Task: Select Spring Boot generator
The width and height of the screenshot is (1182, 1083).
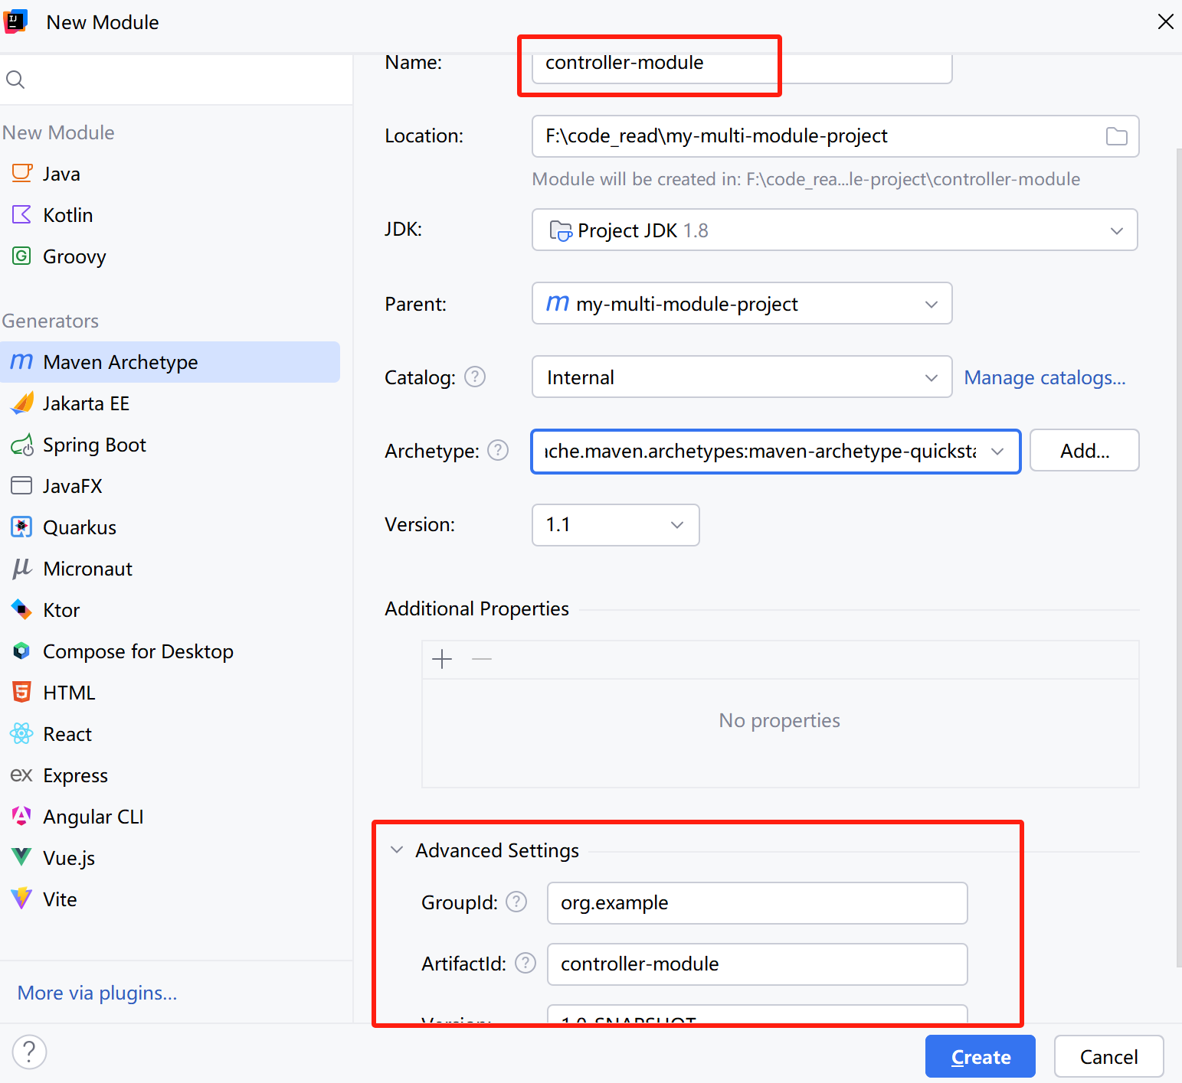Action: (170, 445)
